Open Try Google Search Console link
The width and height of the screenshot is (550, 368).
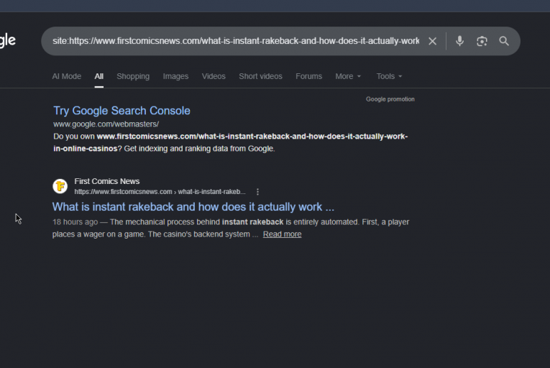tap(122, 111)
